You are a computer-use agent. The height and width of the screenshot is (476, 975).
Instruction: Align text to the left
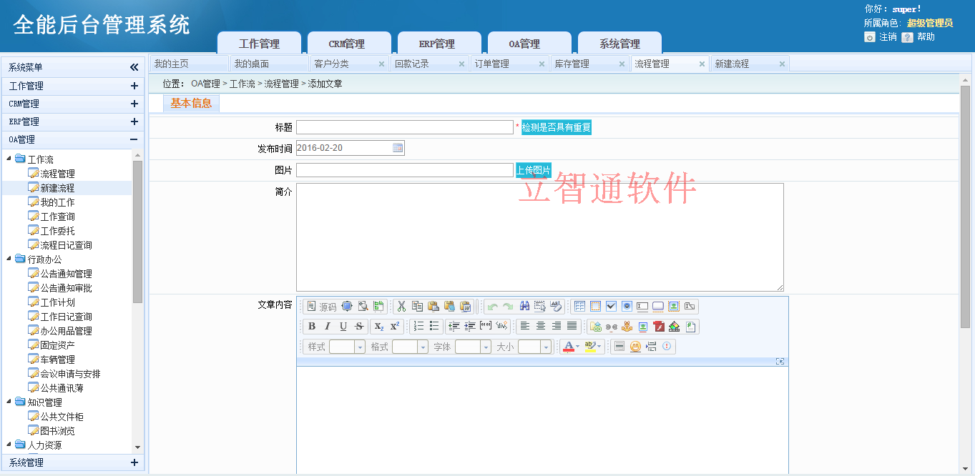(x=525, y=327)
